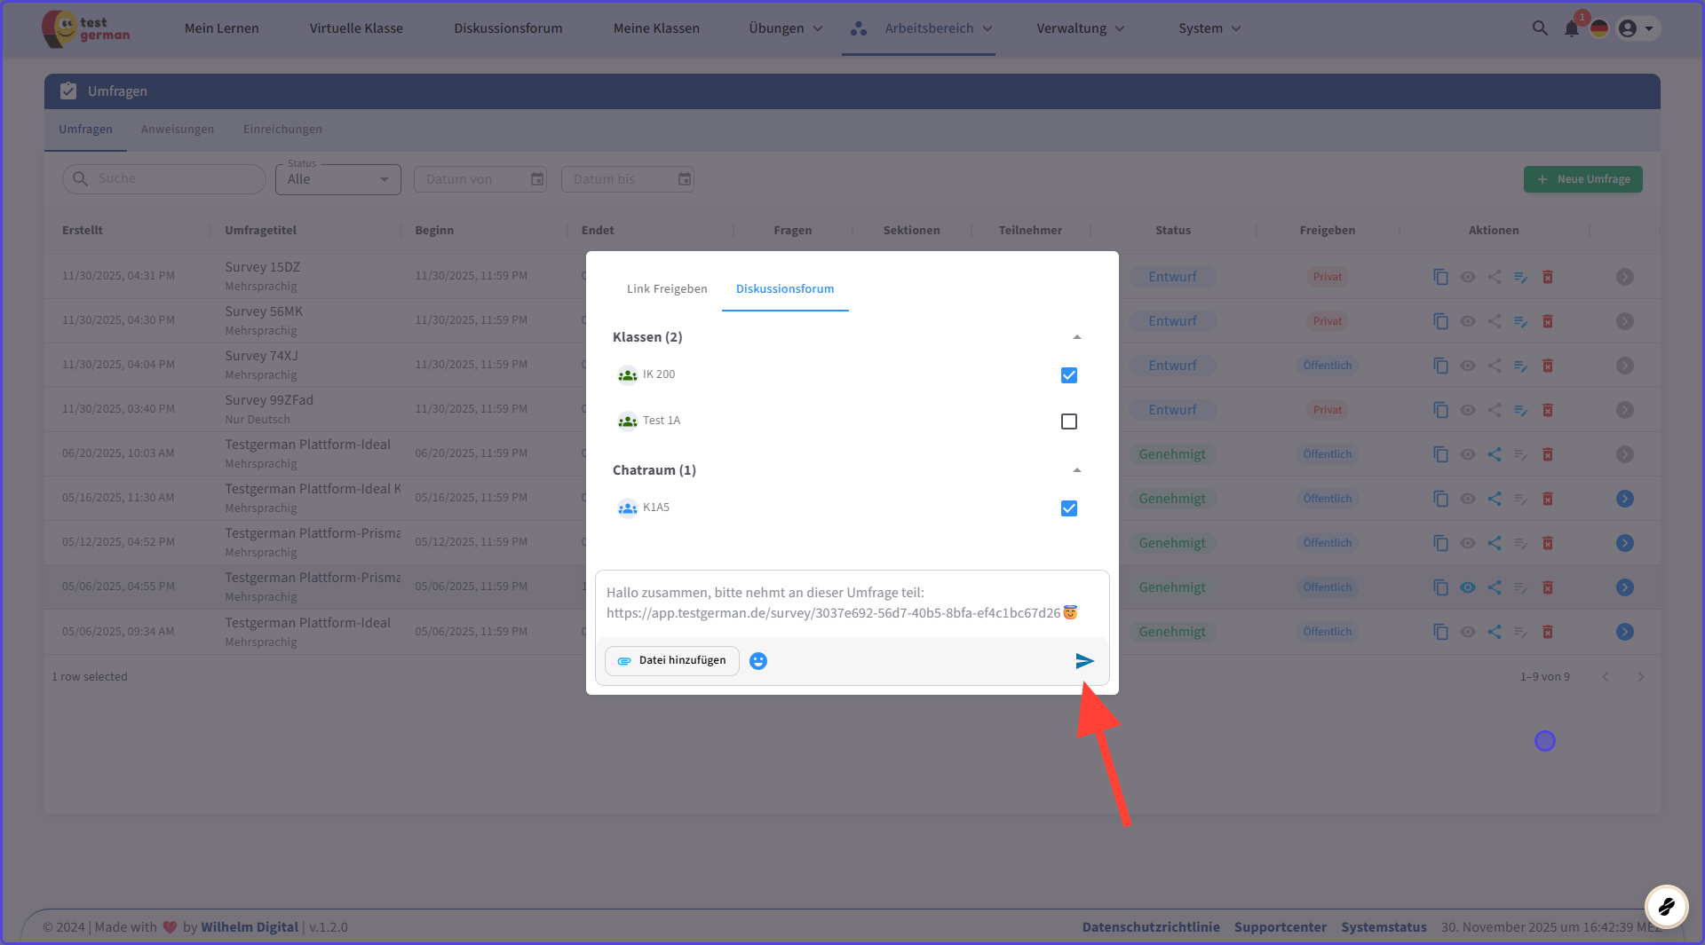The width and height of the screenshot is (1705, 945).
Task: Switch to the Link Freigeben tab
Action: pyautogui.click(x=667, y=289)
